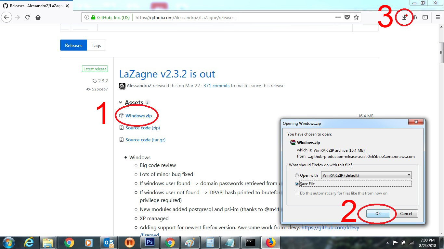Viewport: 444px width, 249px height.
Task: Open Windows Start menu
Action: [9, 243]
